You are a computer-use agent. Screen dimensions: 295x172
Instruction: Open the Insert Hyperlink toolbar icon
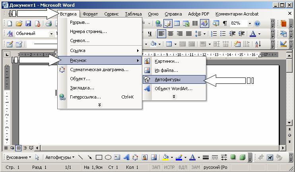[159, 24]
